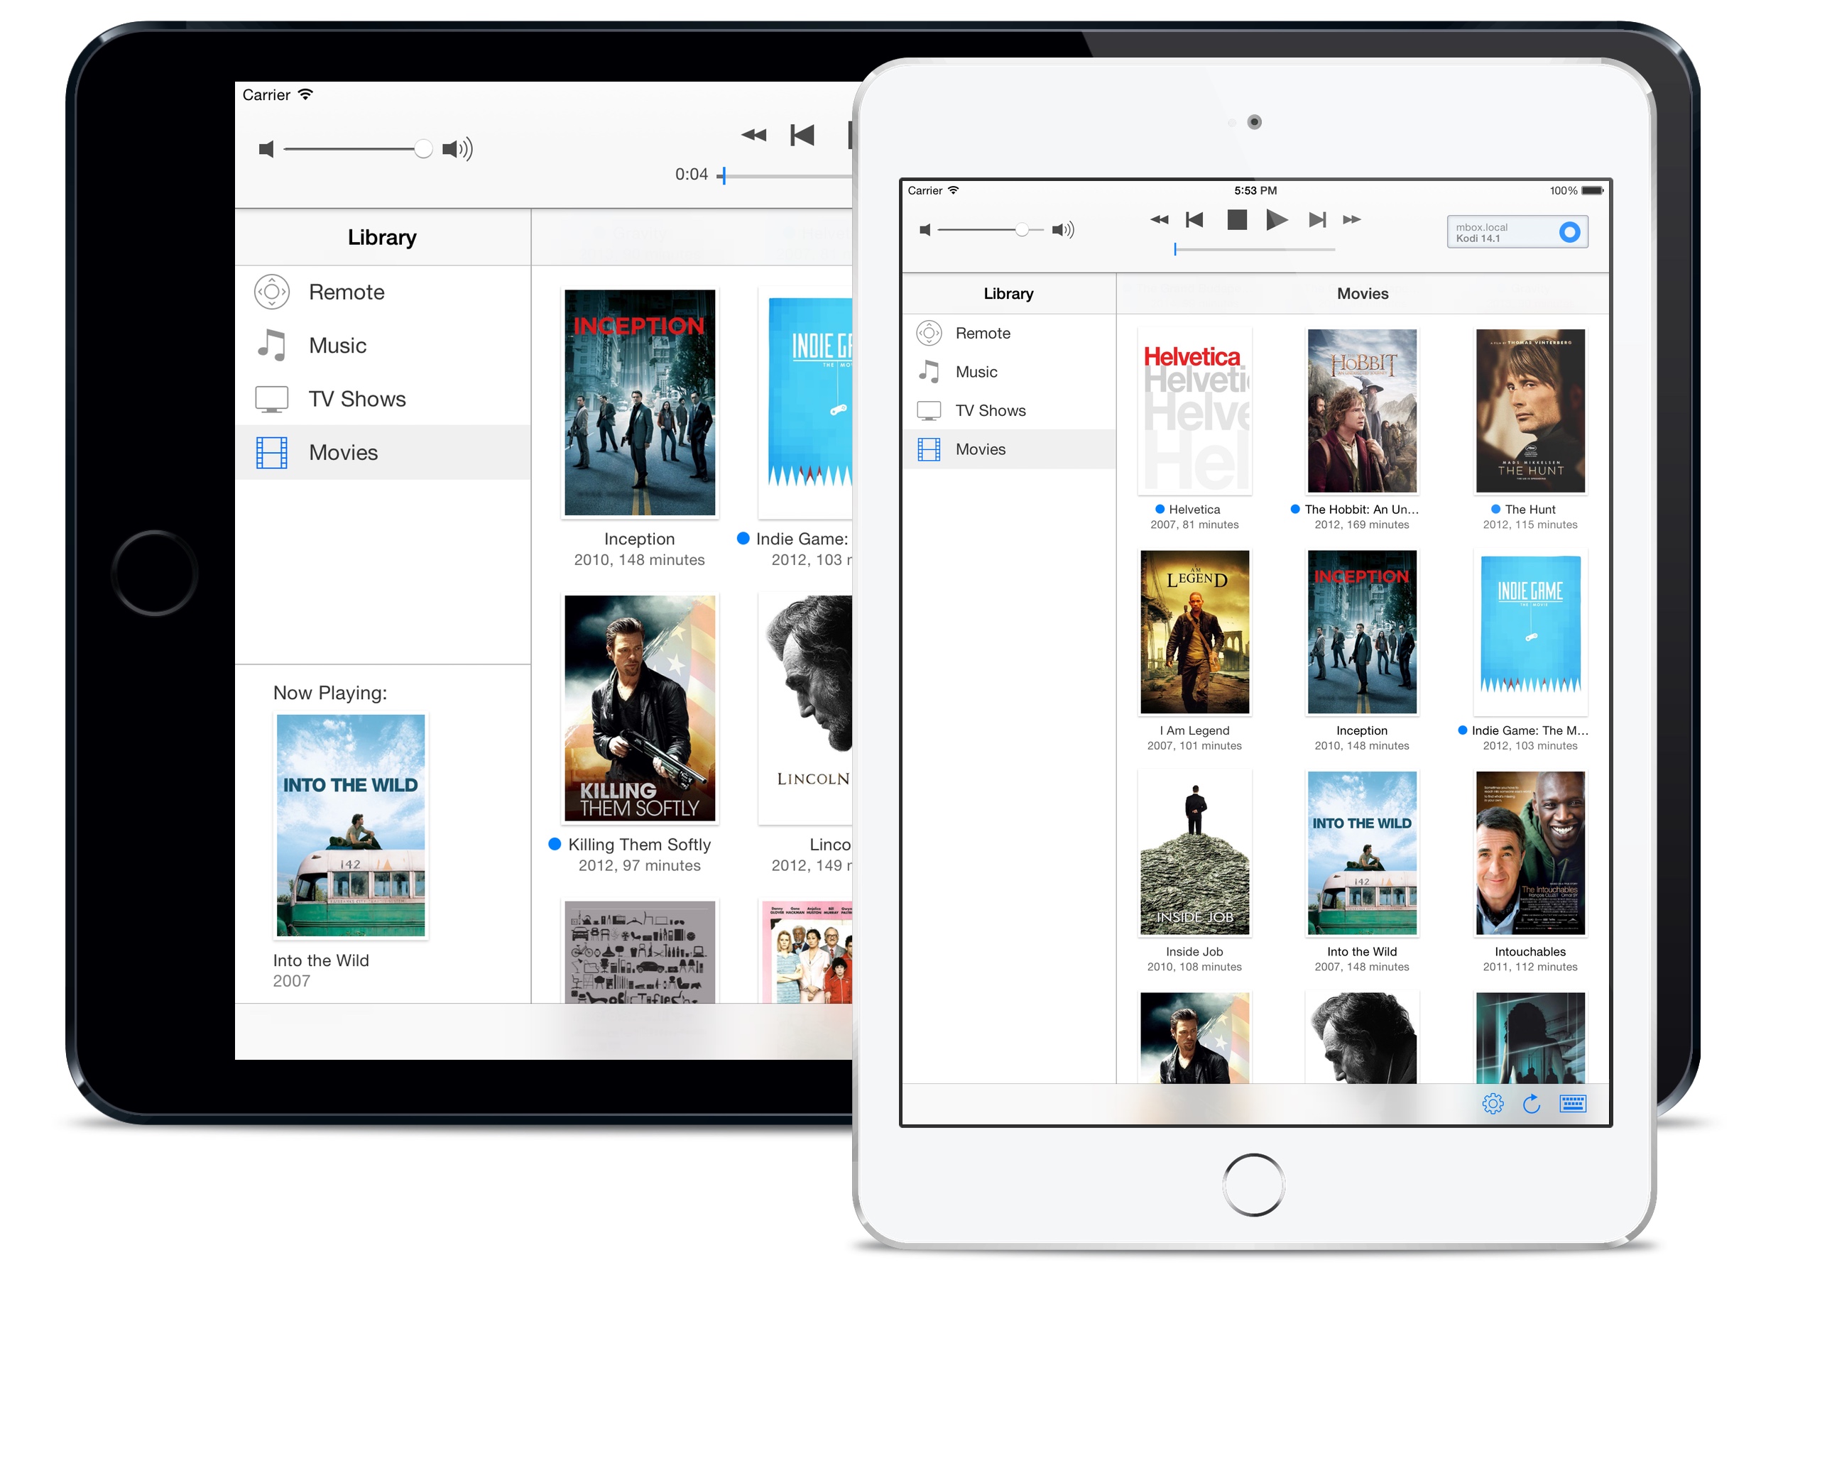Click keyboard input toggle button
The image size is (1832, 1458).
(1573, 1102)
